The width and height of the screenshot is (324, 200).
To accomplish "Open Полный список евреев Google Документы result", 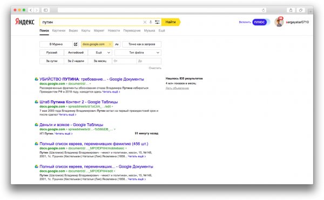I will 96,166.
